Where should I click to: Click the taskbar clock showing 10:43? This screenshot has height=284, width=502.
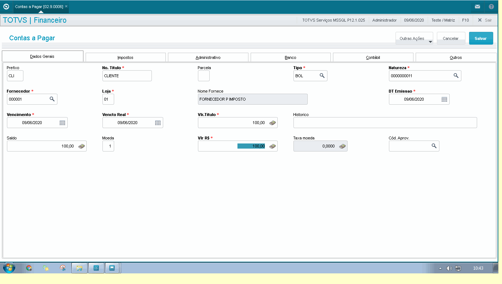[x=478, y=268]
